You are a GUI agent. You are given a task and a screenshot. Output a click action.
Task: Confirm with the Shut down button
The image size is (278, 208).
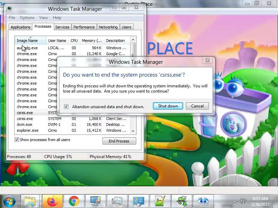coord(168,106)
